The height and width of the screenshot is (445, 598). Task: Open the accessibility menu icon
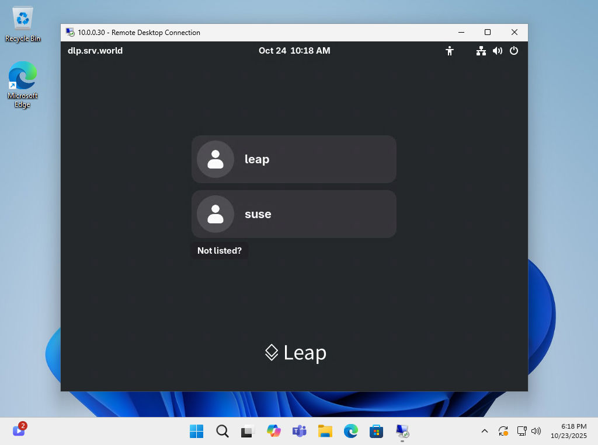pyautogui.click(x=450, y=51)
